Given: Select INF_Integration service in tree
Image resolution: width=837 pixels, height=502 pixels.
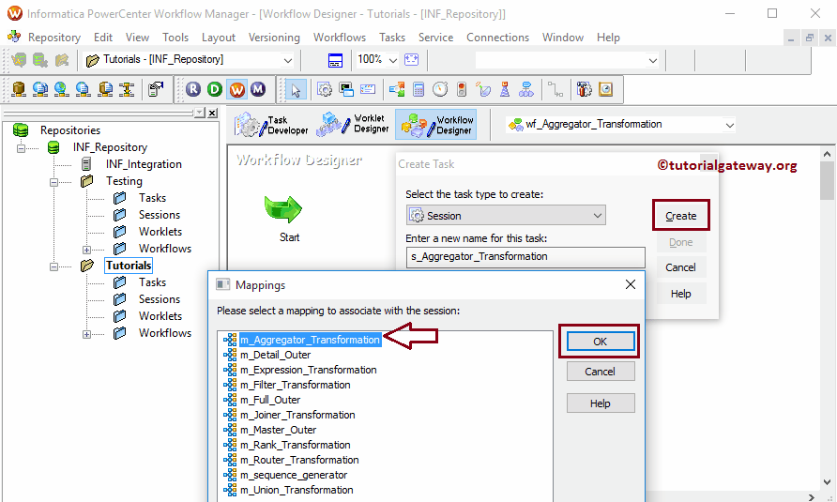Looking at the screenshot, I should 144,164.
